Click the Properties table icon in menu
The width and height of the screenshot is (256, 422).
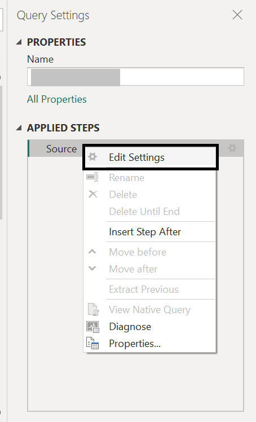coord(92,343)
